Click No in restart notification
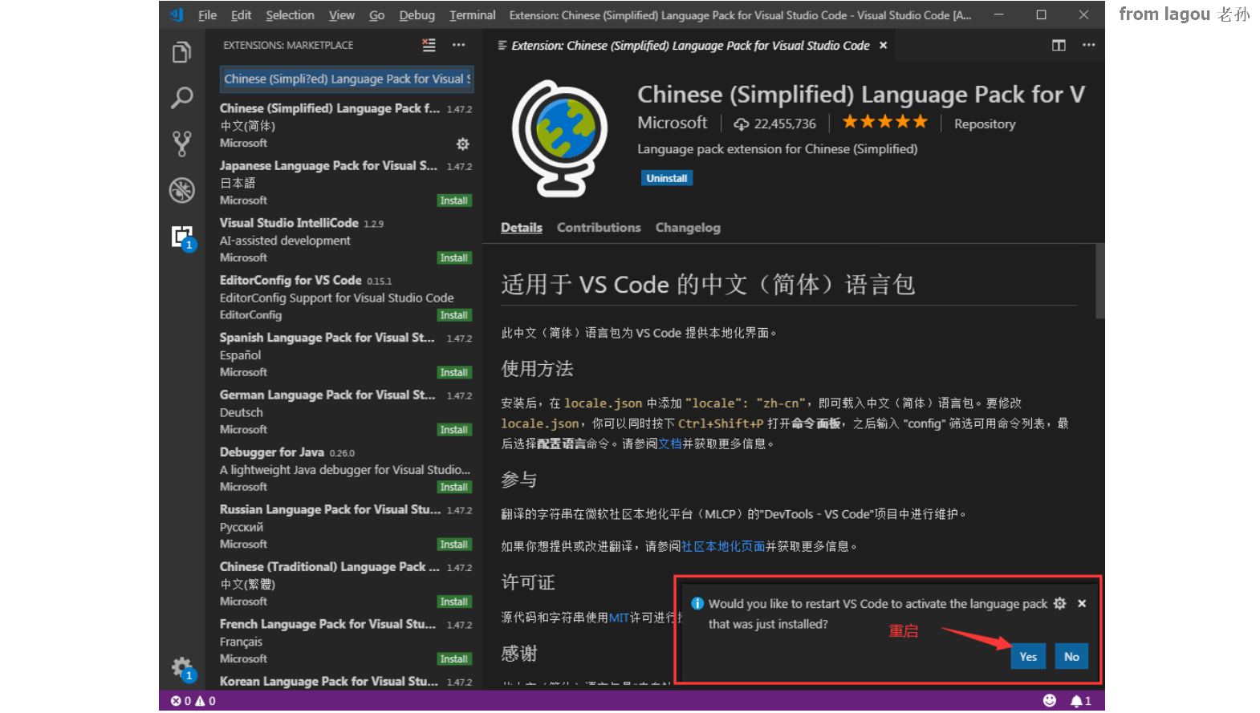 tap(1071, 657)
